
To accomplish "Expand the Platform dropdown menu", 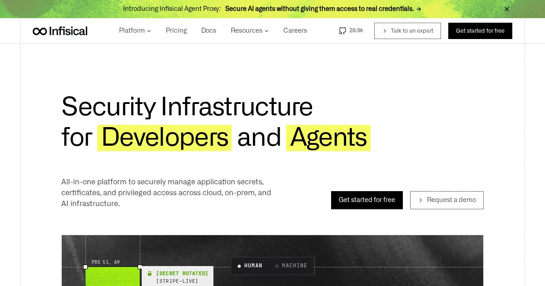I will [x=135, y=31].
